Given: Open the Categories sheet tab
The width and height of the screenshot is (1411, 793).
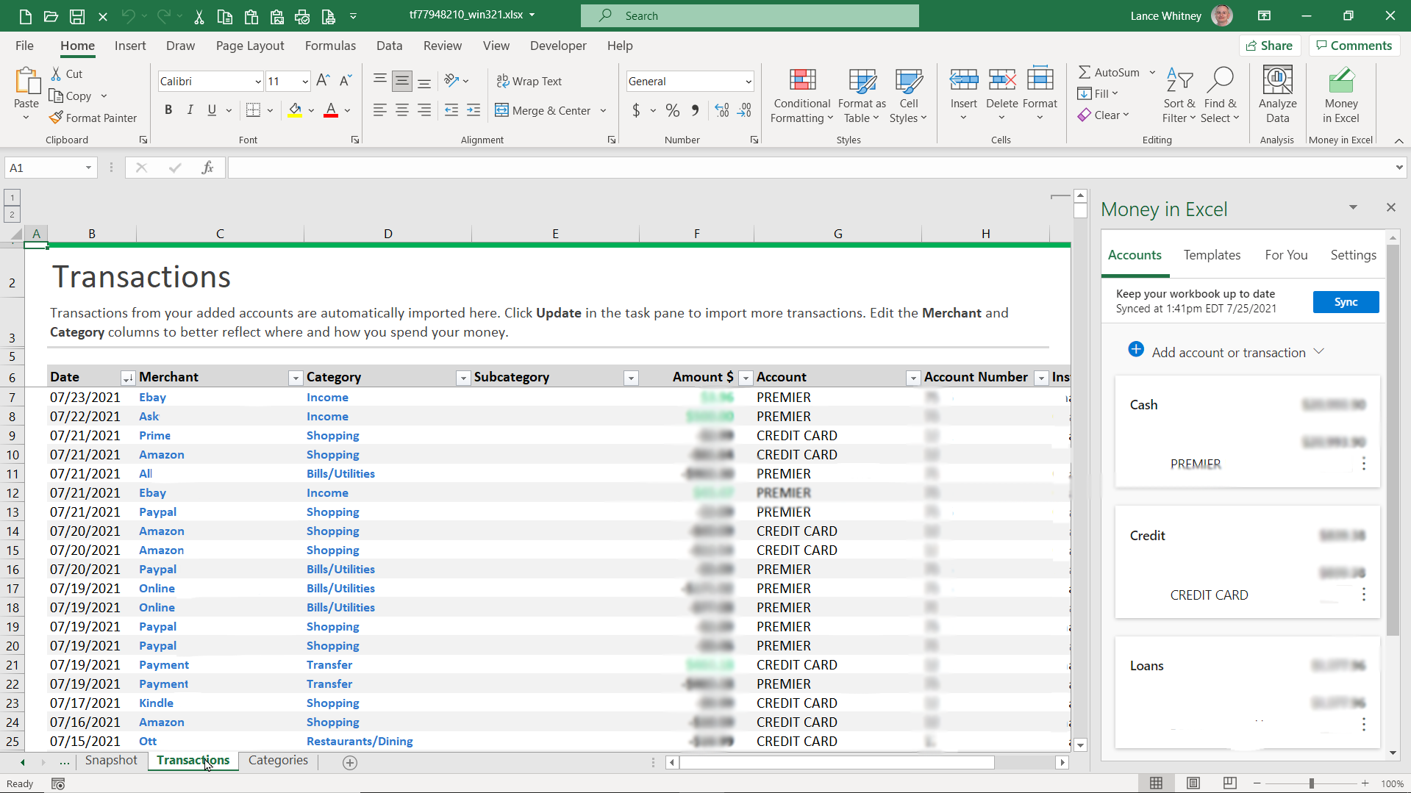Looking at the screenshot, I should click(x=278, y=760).
